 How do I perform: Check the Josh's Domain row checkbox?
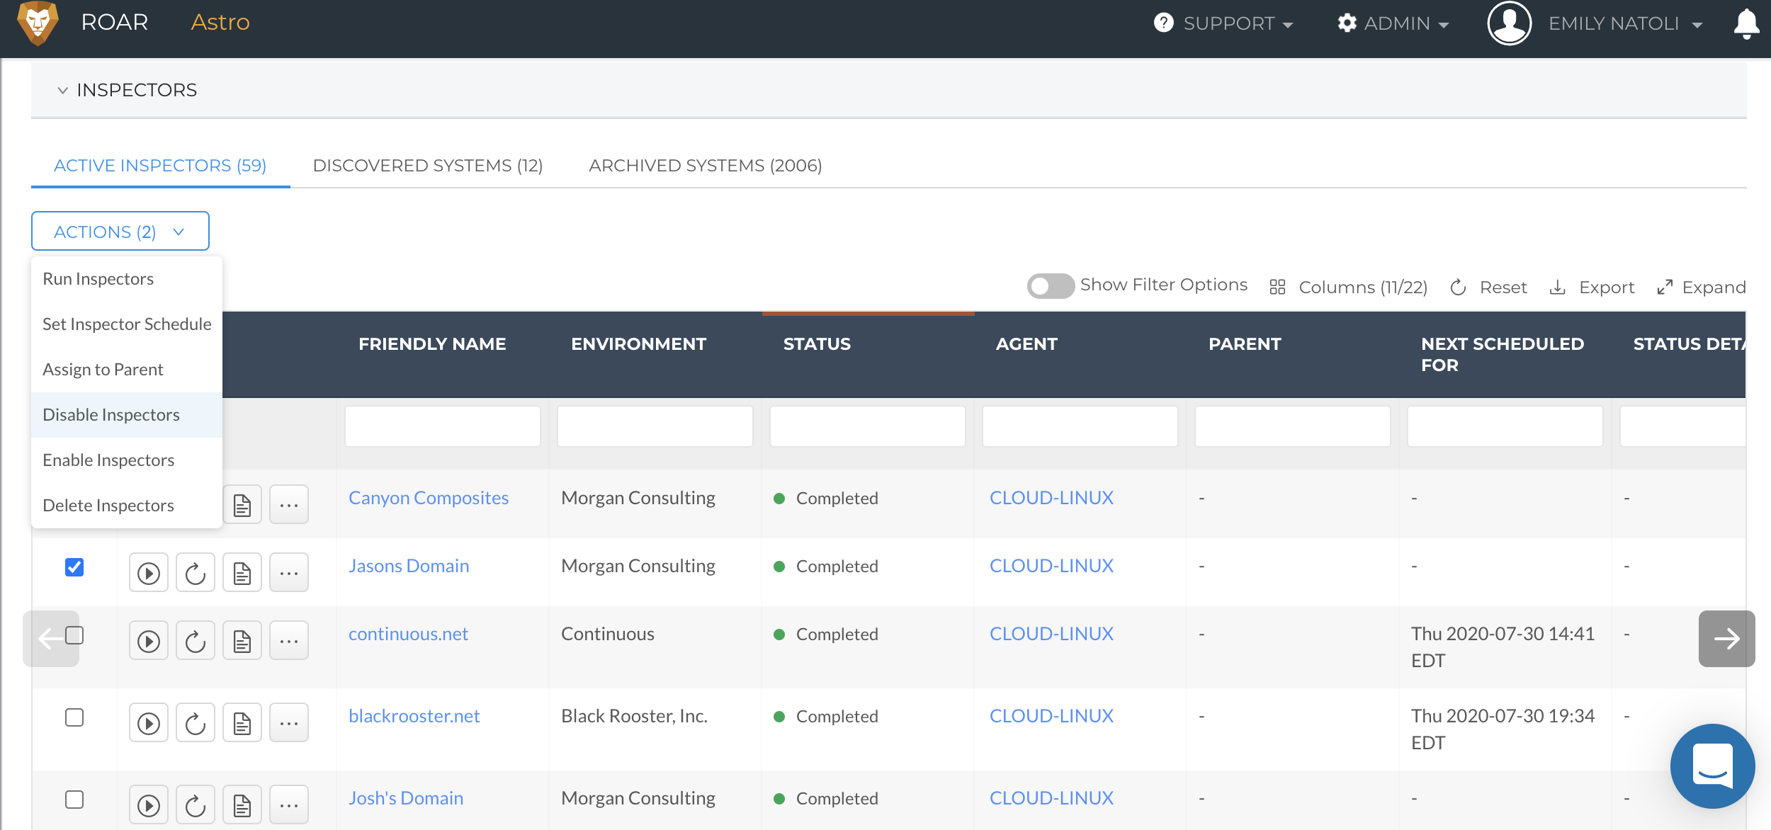point(74,800)
